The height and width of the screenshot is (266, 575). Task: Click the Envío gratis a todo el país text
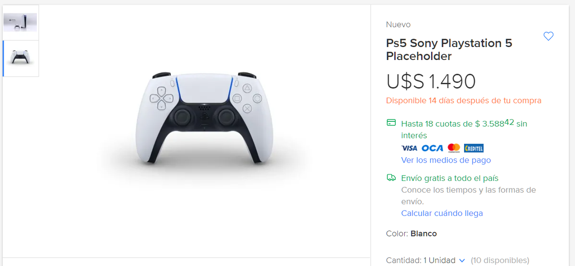point(450,178)
